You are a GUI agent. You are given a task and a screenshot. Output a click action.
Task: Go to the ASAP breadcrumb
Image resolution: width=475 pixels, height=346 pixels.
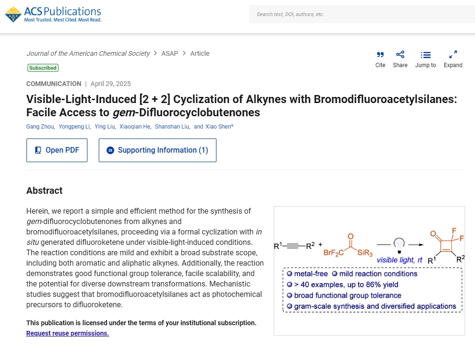point(170,53)
